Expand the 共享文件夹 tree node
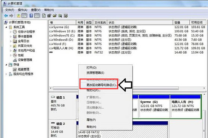Viewport: 208px width, 138px height. [x=11, y=46]
